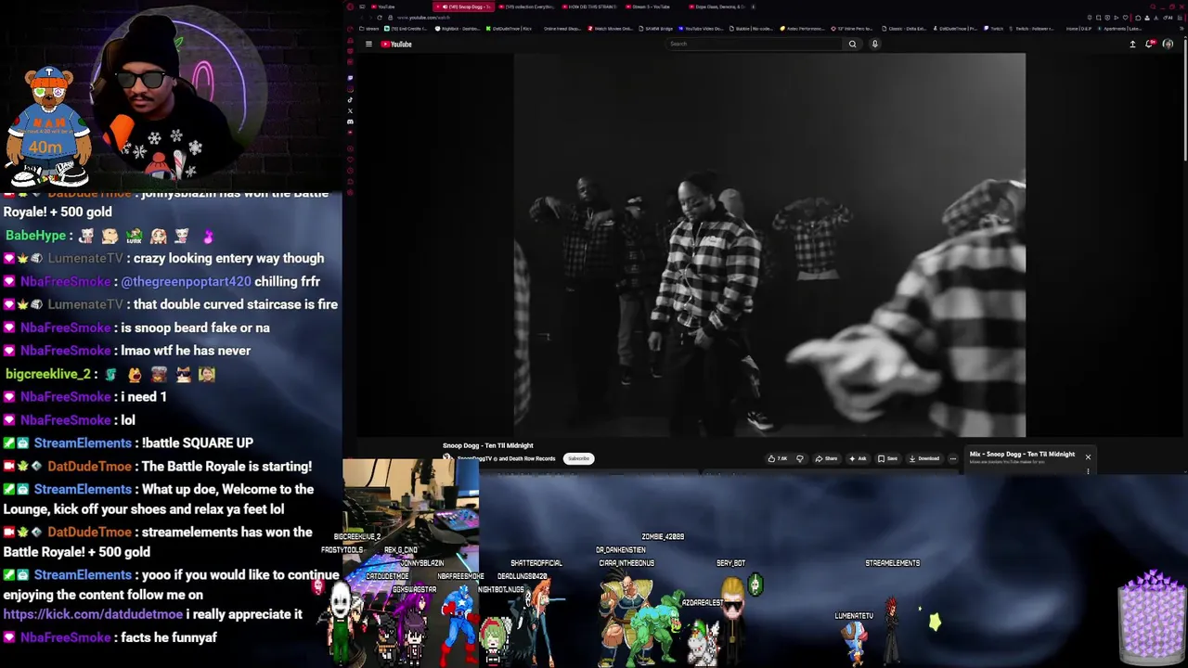This screenshot has height=668, width=1188.
Task: Focus the YouTube search field
Action: (754, 44)
